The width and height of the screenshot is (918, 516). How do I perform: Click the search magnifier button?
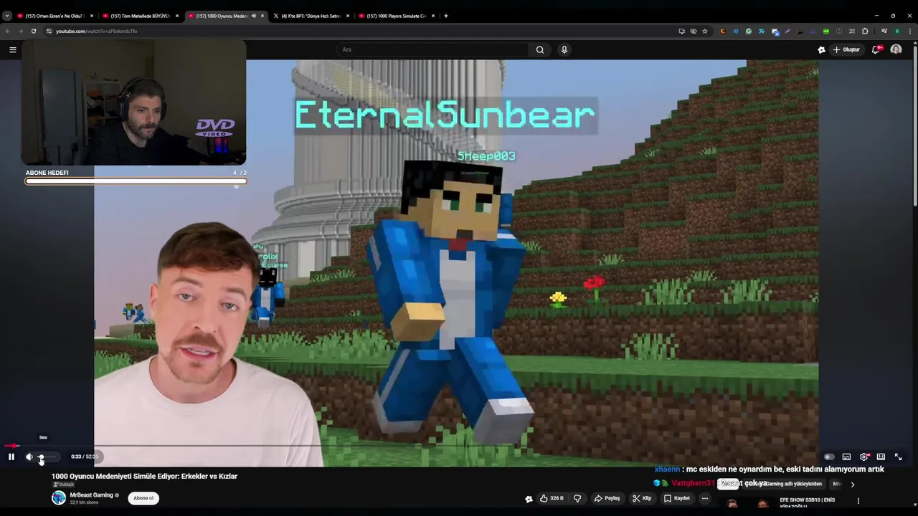coord(540,49)
